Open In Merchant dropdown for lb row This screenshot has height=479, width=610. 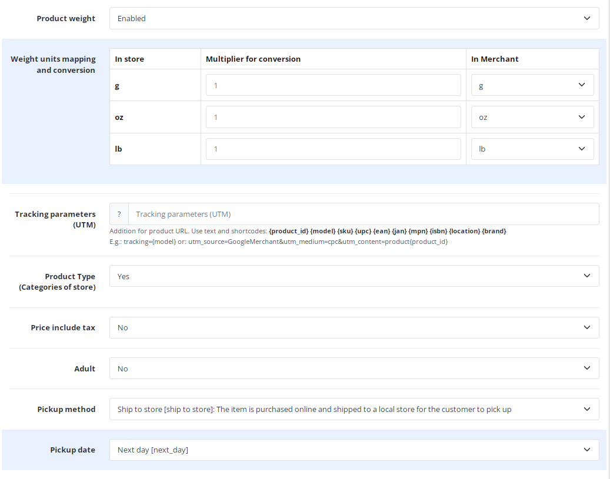[x=532, y=149]
